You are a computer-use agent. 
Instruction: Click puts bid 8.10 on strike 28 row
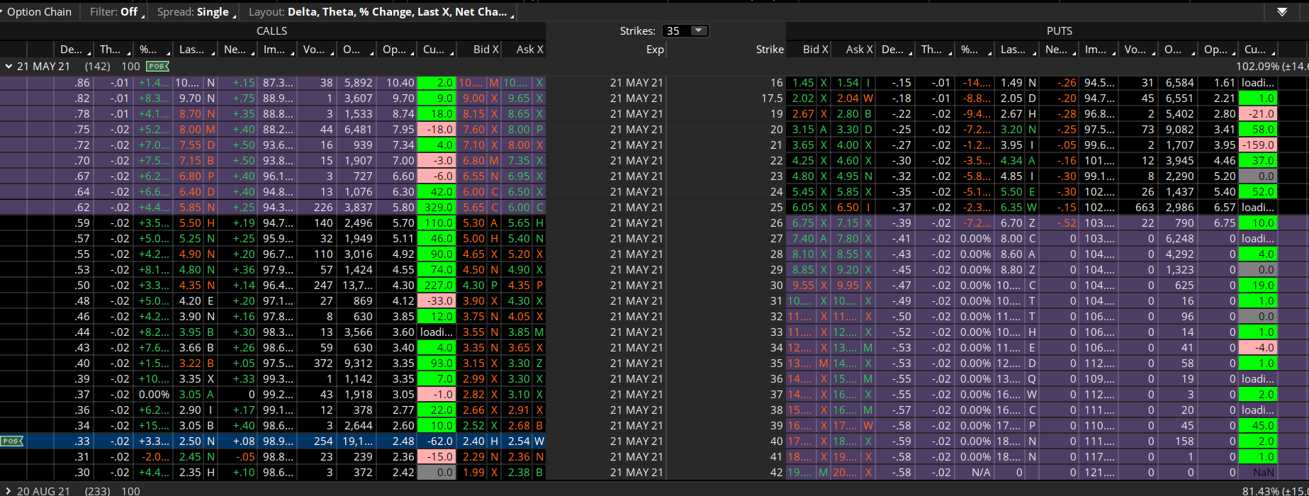tap(804, 254)
